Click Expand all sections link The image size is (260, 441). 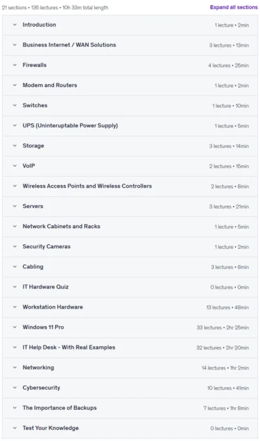tap(233, 7)
